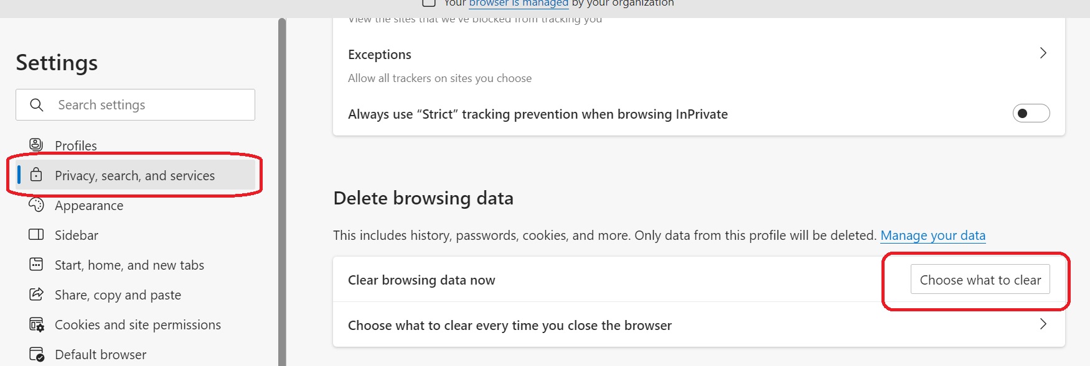Expand the Exceptions chevron arrow
The height and width of the screenshot is (366, 1090).
pos(1043,53)
